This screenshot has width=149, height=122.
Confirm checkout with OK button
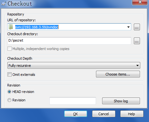[x=76, y=114]
